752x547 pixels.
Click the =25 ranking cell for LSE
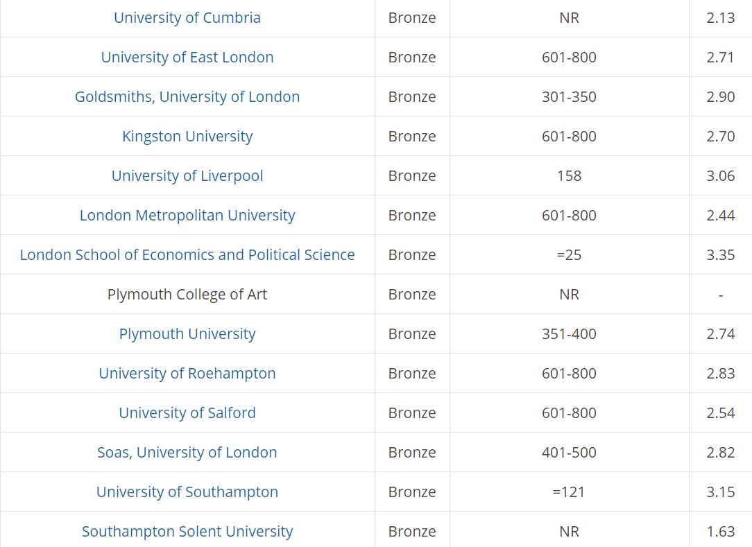click(x=570, y=254)
